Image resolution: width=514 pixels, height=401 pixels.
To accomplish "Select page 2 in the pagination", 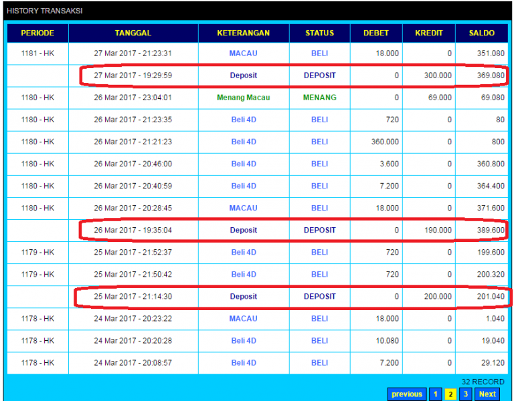I will pos(450,394).
